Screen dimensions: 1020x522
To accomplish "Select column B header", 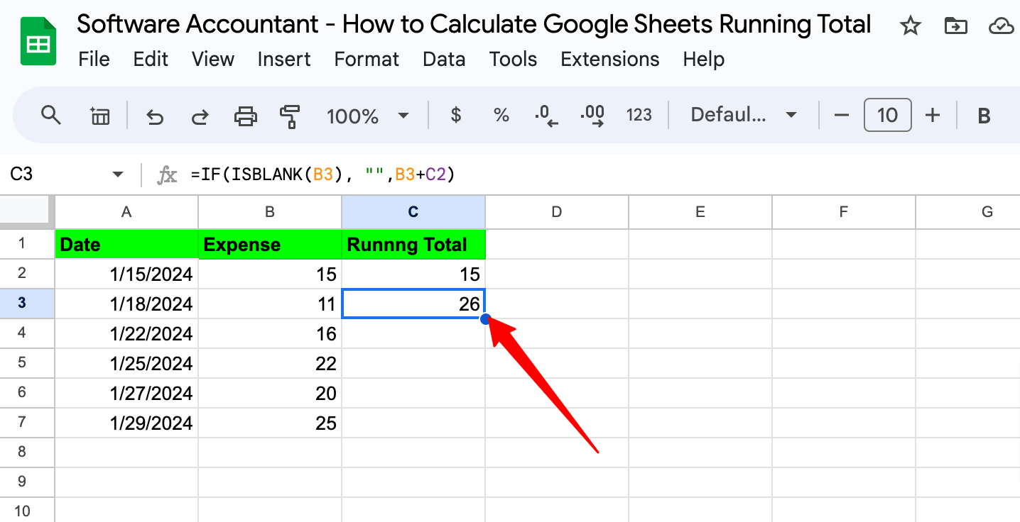I will 270,211.
